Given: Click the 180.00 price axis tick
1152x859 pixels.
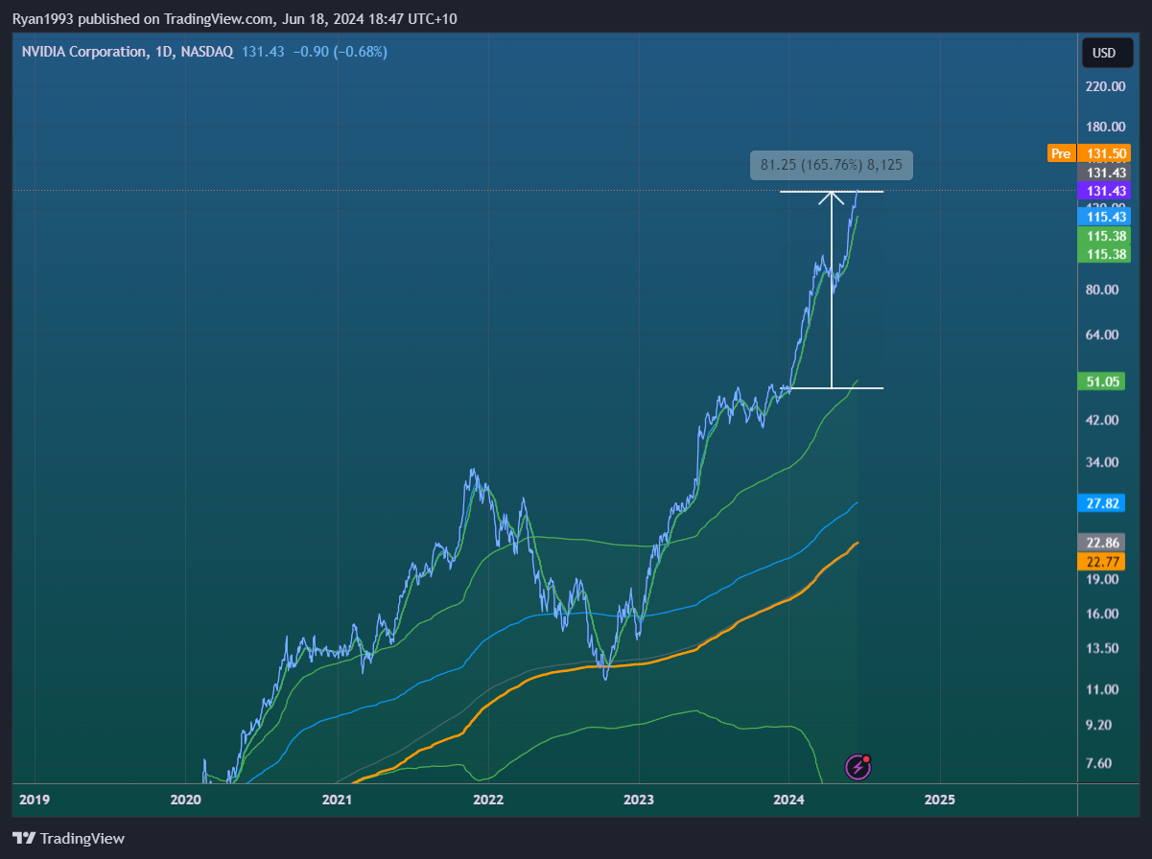Looking at the screenshot, I should [x=1105, y=127].
